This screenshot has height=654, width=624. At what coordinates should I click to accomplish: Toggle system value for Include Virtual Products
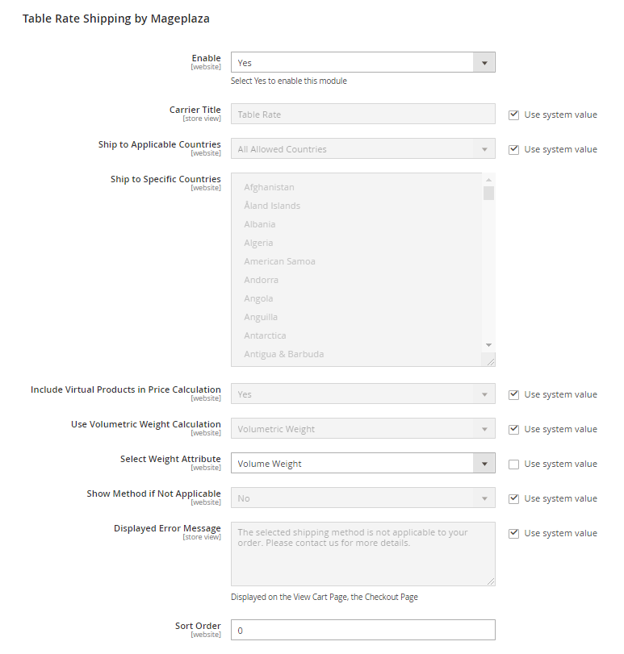[x=514, y=394]
